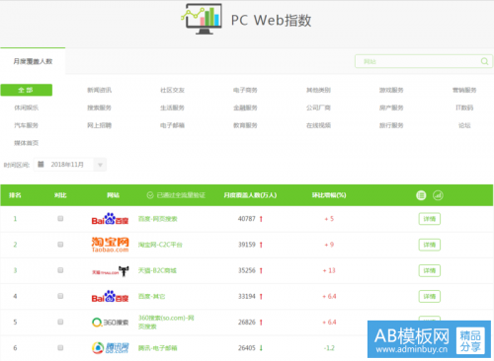494x361 pixels.
Task: Filter by 网上招聘 category
Action: coord(99,125)
